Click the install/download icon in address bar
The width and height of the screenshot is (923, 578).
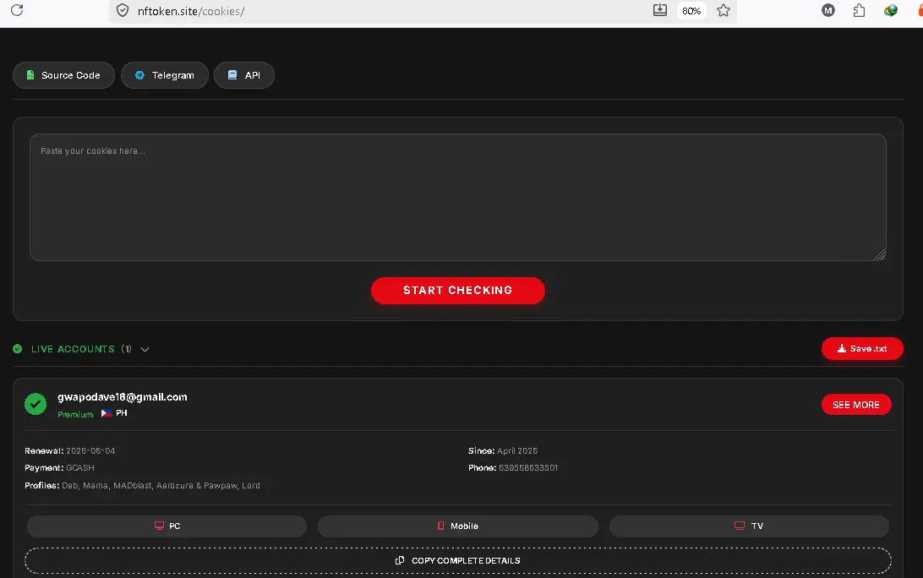point(660,10)
